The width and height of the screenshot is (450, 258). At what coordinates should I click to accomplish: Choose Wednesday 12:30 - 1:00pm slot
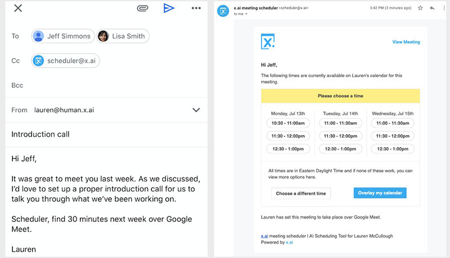tap(393, 149)
